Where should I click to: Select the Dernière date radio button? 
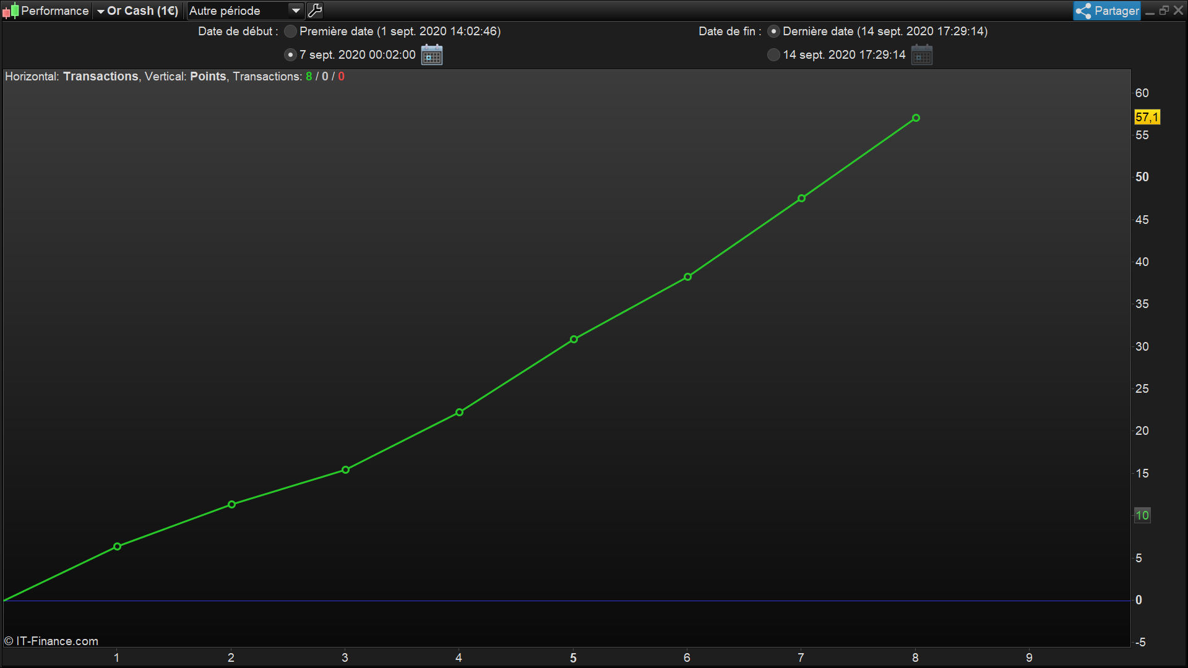click(x=773, y=32)
